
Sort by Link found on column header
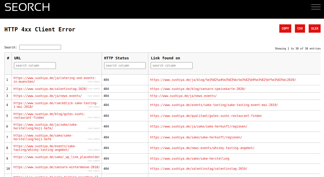[x=166, y=58]
